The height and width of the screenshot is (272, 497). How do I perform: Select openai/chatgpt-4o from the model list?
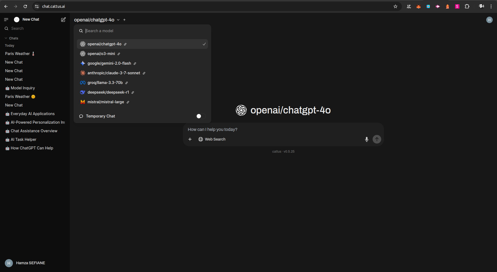click(x=142, y=44)
